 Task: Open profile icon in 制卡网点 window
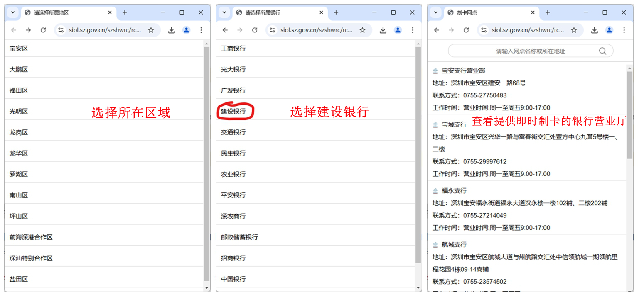tap(610, 30)
